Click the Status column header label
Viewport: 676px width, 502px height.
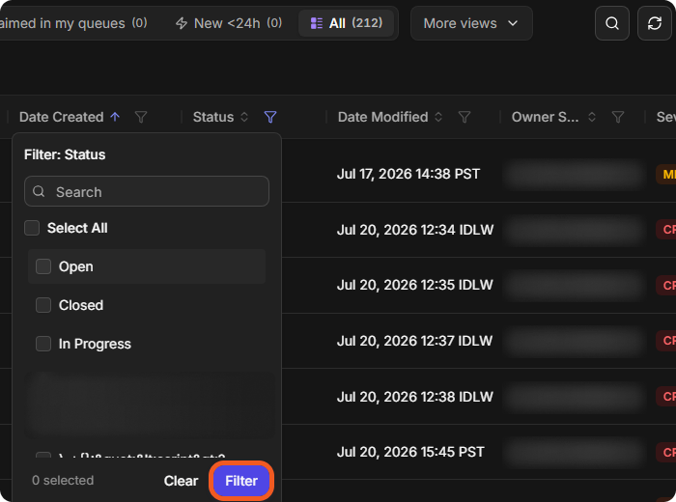[x=213, y=117]
